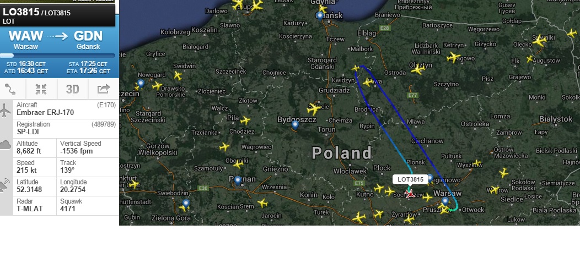Click the GDN Gdansk destination airport
Screen dimensions: 580x263
[x=88, y=40]
